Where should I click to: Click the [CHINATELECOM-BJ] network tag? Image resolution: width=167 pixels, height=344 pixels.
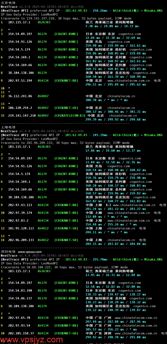(70, 116)
